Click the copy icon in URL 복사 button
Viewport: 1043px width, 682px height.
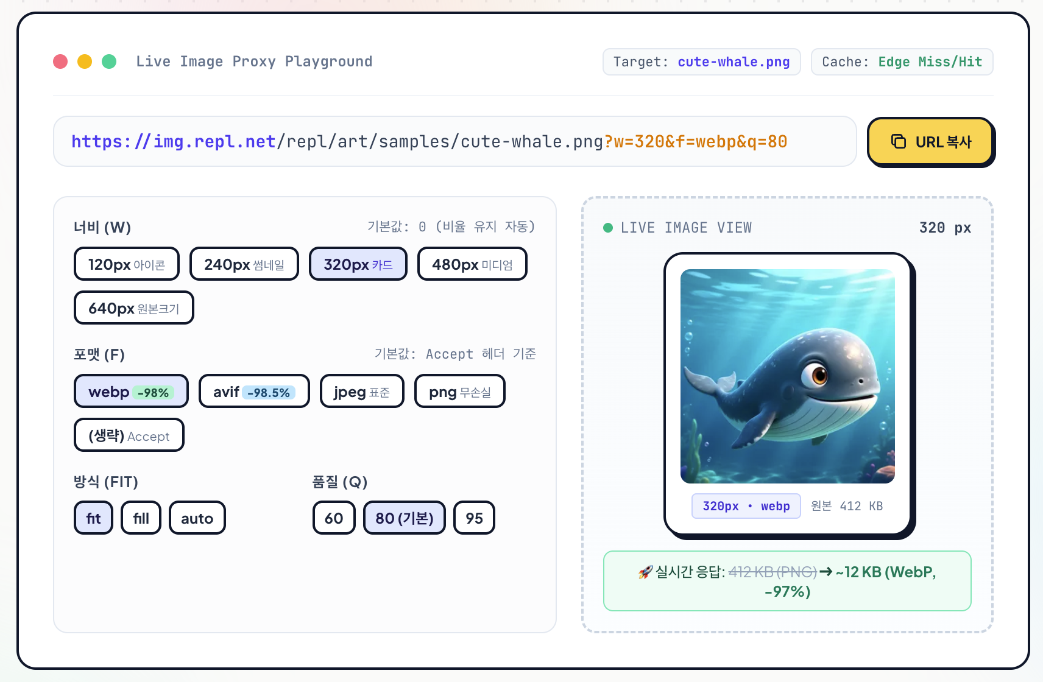[x=898, y=141]
